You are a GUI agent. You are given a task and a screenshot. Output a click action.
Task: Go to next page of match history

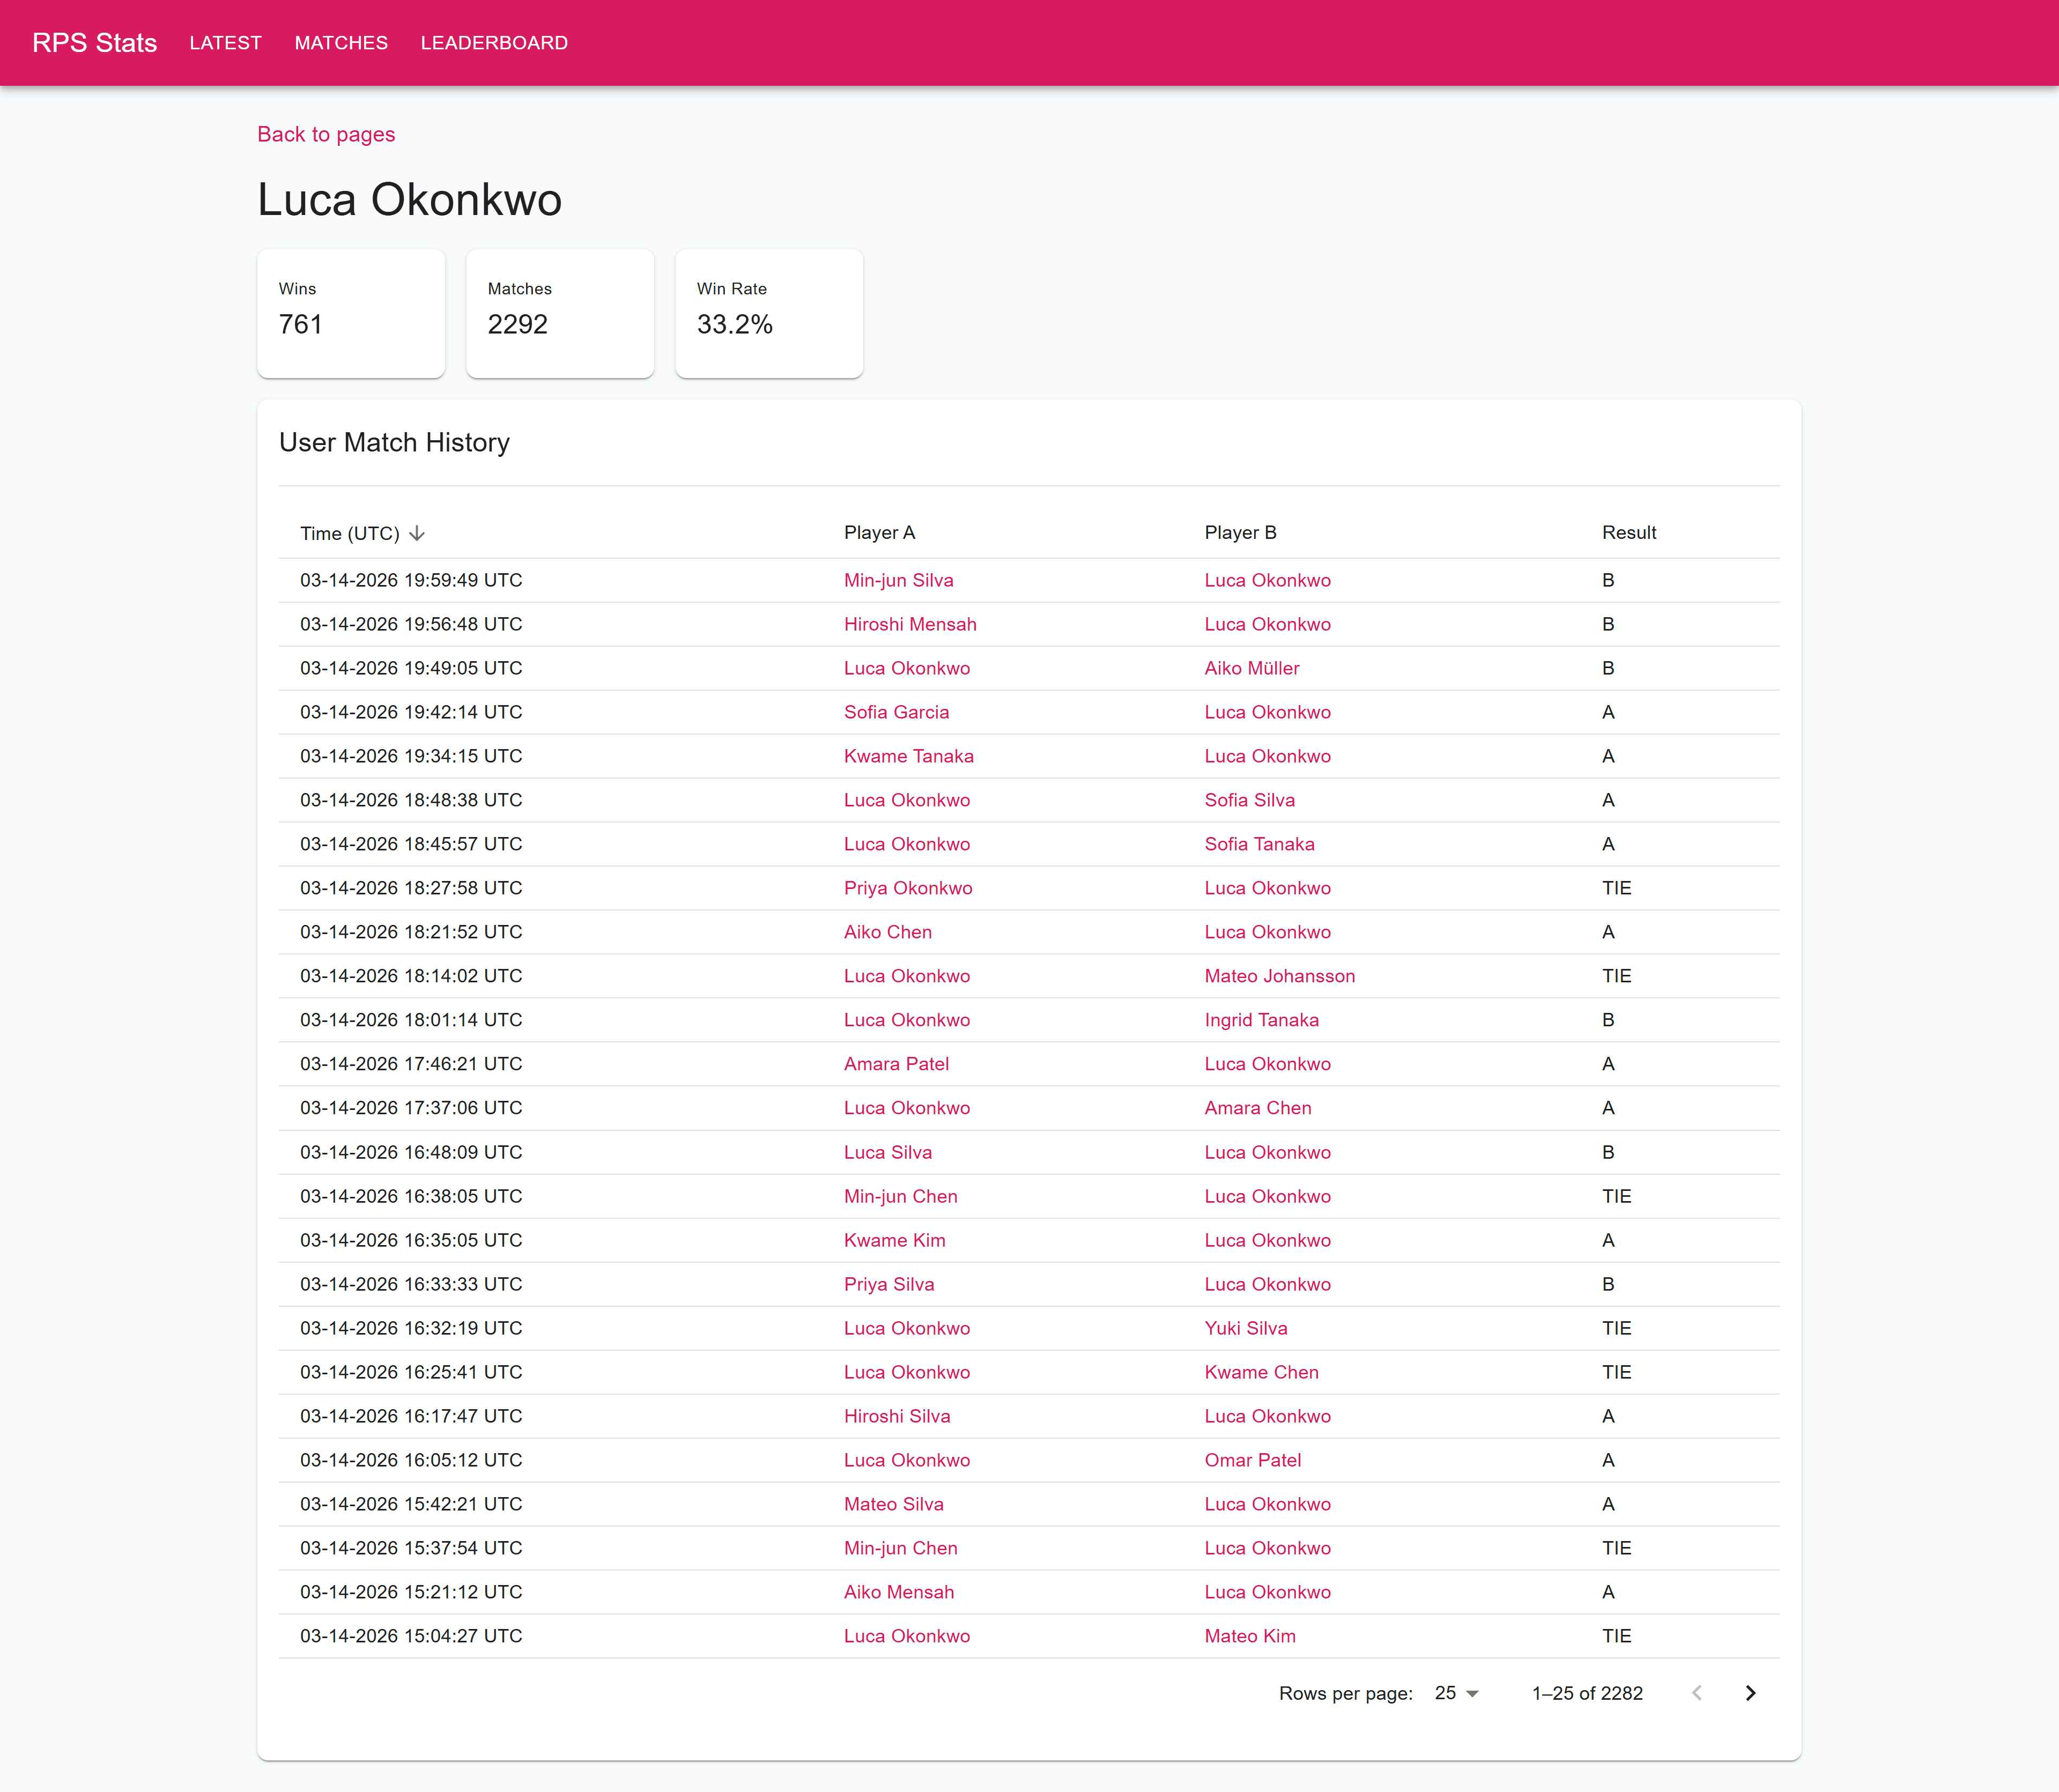pos(1750,1693)
